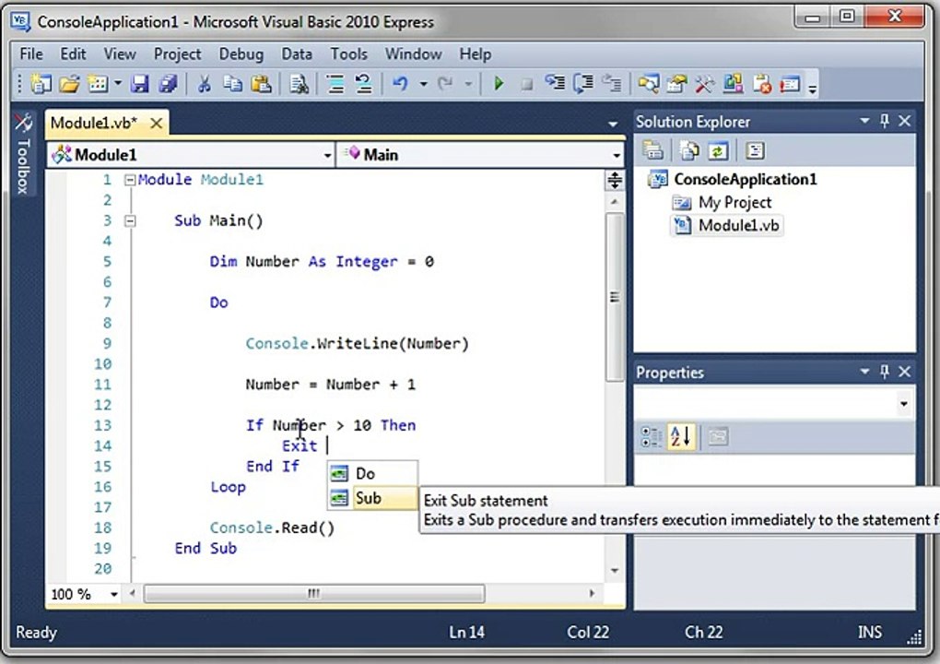This screenshot has height=664, width=940.
Task: Toggle auto-hide pin on Solution Explorer
Action: coord(885,121)
